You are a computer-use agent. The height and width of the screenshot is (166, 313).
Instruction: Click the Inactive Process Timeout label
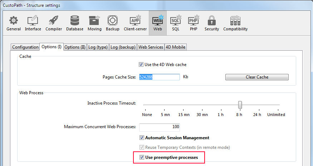pyautogui.click(x=112, y=103)
